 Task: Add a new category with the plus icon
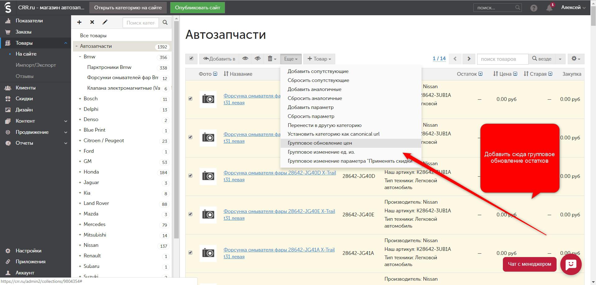pyautogui.click(x=79, y=22)
